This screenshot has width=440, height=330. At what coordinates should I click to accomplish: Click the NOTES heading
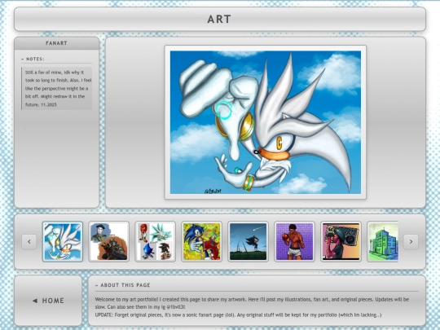[33, 59]
